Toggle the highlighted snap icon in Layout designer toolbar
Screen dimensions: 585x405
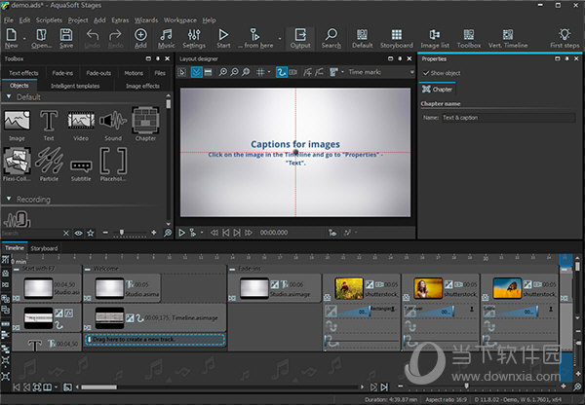[196, 72]
